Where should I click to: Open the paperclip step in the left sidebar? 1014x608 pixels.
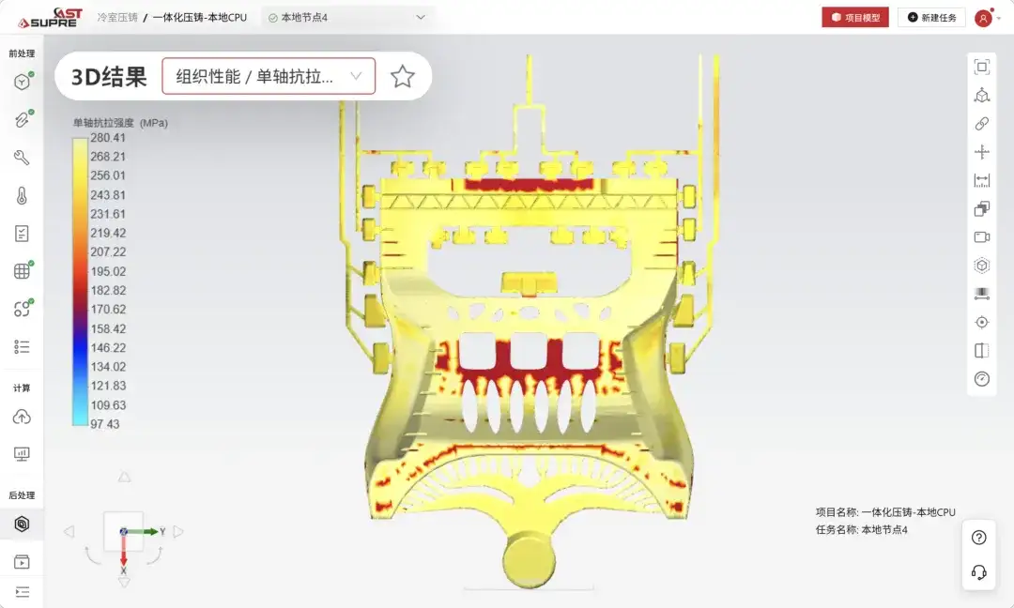tap(22, 119)
